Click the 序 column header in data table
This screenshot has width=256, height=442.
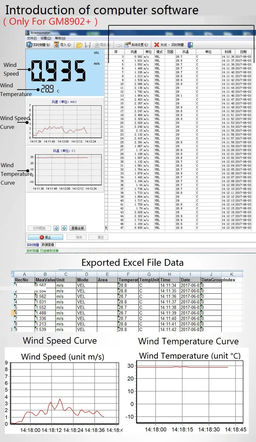click(x=116, y=52)
